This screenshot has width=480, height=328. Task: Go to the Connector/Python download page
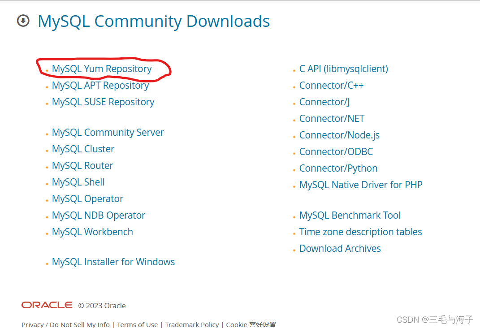(338, 168)
